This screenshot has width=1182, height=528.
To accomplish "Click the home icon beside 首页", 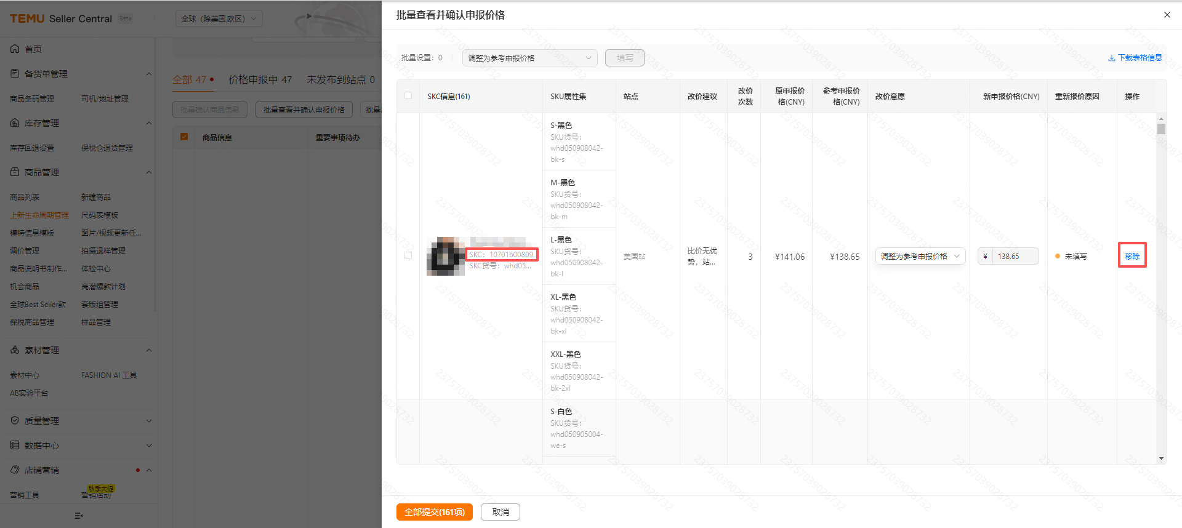I will (15, 49).
